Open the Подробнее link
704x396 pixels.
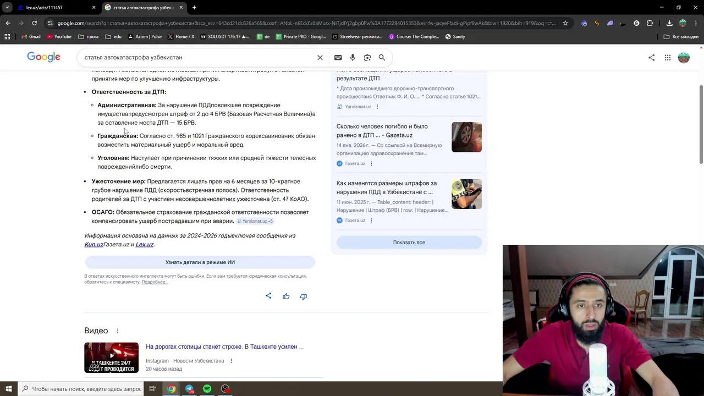click(x=155, y=282)
